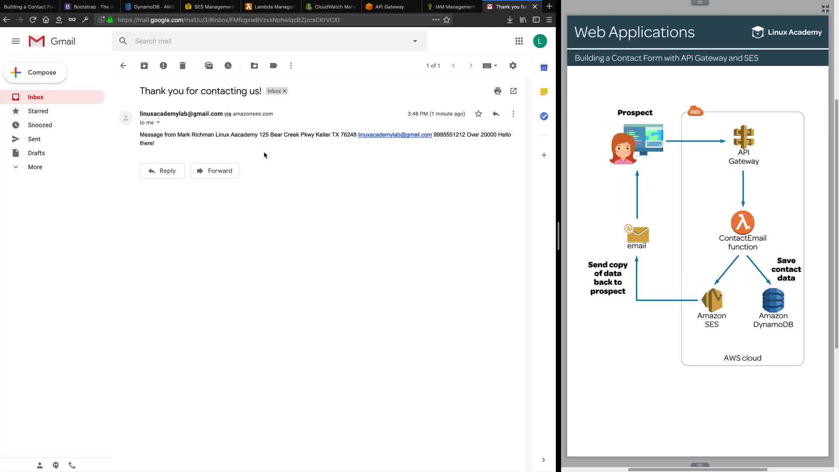This screenshot has height=472, width=839.
Task: Open the linuxacademylab@gmail.com link in message
Action: point(395,135)
